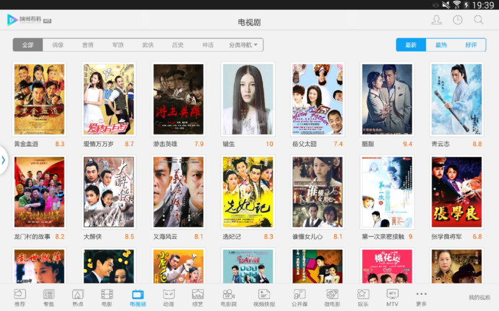The image size is (499, 311).
Task: Open the 错生 poster
Action: pos(248,100)
